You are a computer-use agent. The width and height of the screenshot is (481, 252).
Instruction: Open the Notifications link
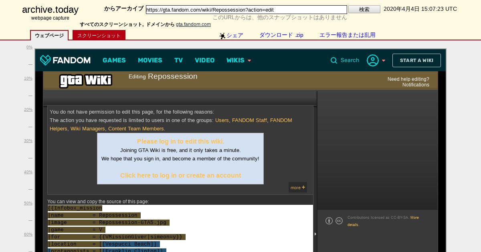[416, 85]
